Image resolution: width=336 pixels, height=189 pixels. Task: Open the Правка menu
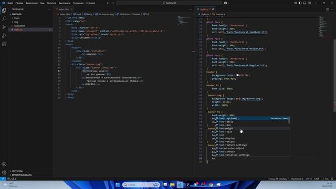tap(19, 3)
